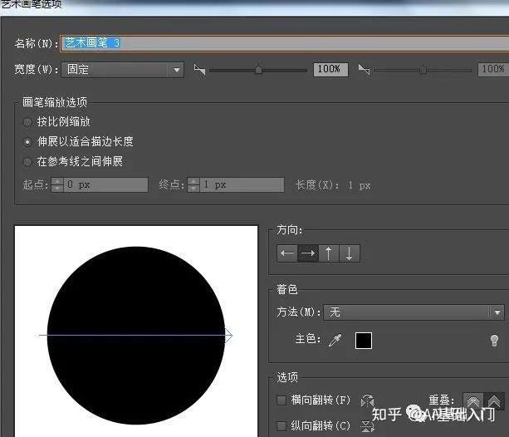Click the 纵向翻转 flip icon
This screenshot has height=437, width=509.
[368, 425]
